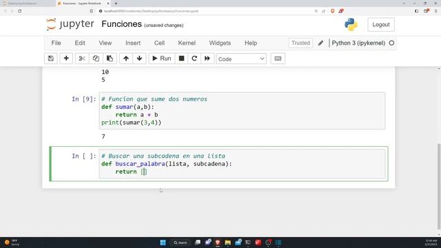Open the File menu
The height and width of the screenshot is (248, 441).
coord(56,43)
